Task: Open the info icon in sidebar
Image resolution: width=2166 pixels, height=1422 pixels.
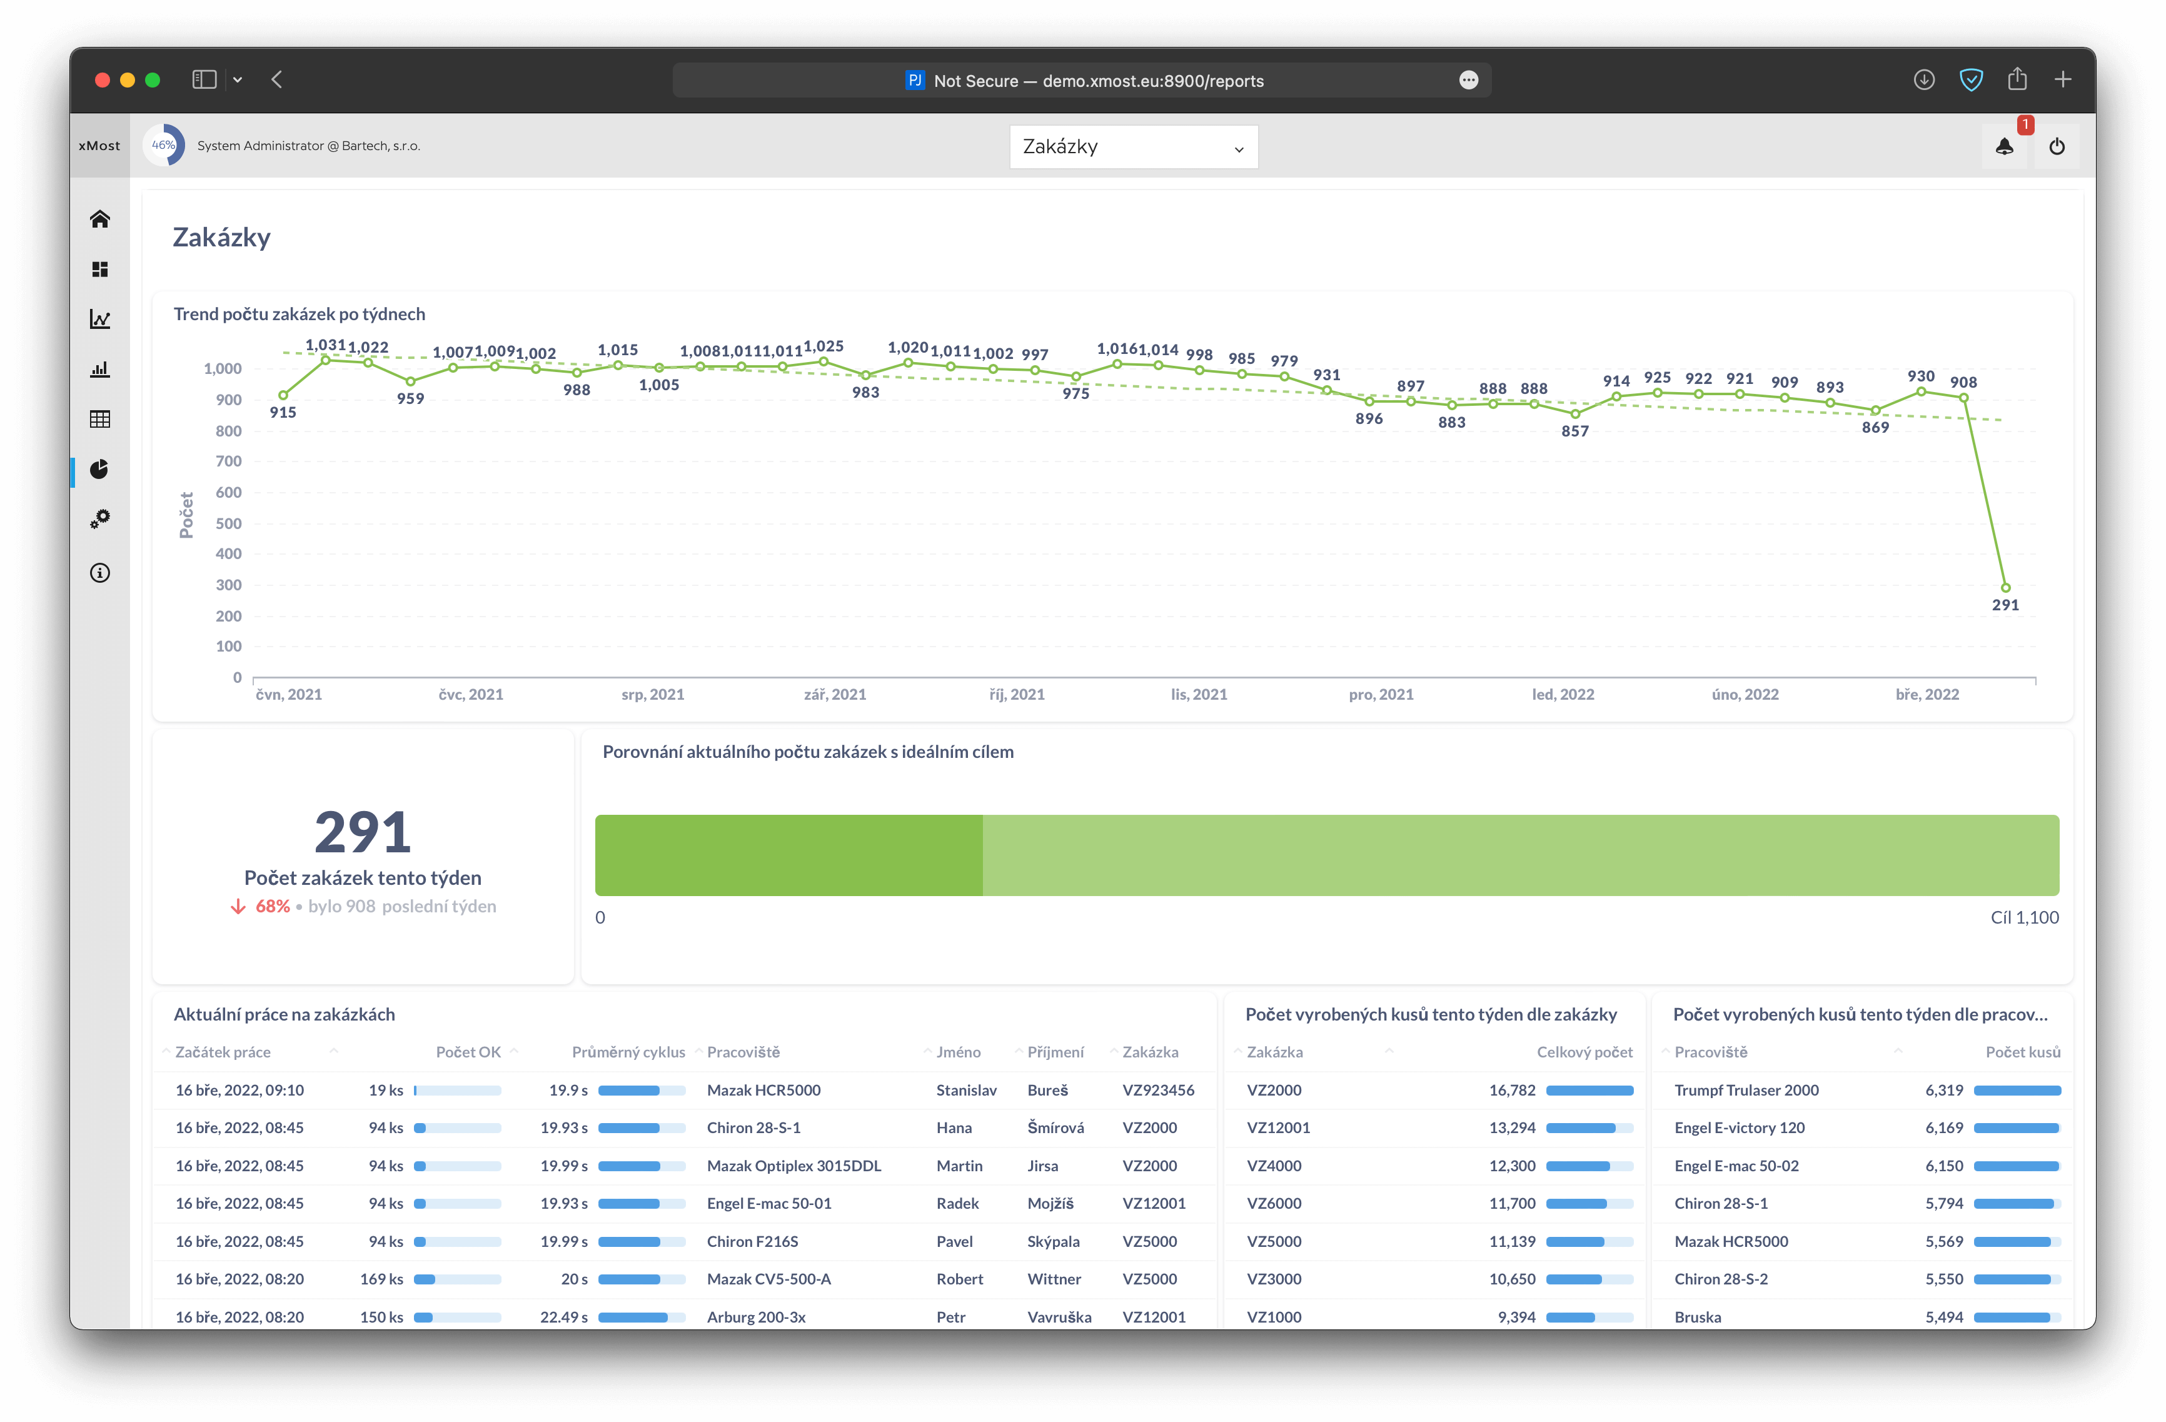Action: tap(100, 573)
